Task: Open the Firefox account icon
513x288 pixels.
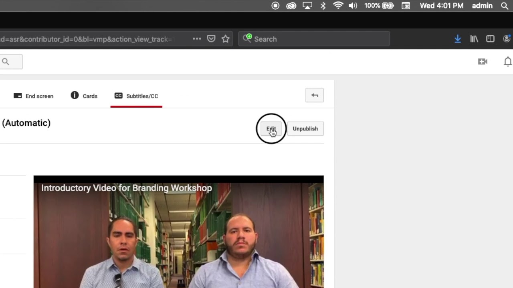Action: pos(507,39)
